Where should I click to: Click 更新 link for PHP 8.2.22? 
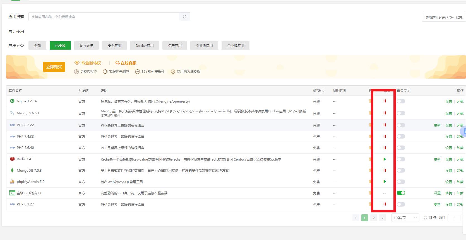(x=437, y=125)
